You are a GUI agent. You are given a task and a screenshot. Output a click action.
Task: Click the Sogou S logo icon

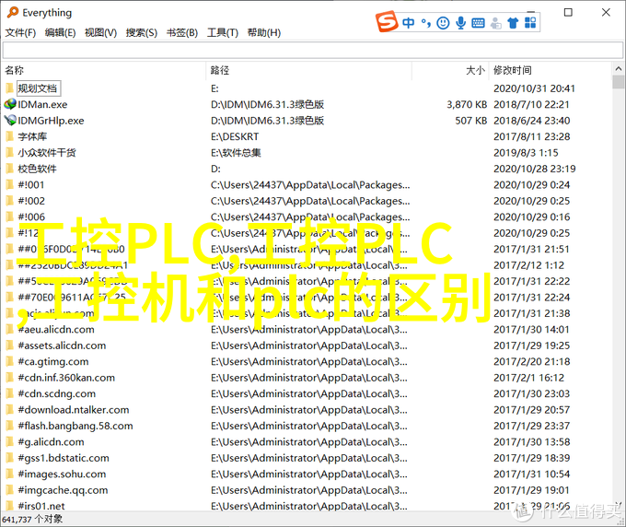click(387, 22)
